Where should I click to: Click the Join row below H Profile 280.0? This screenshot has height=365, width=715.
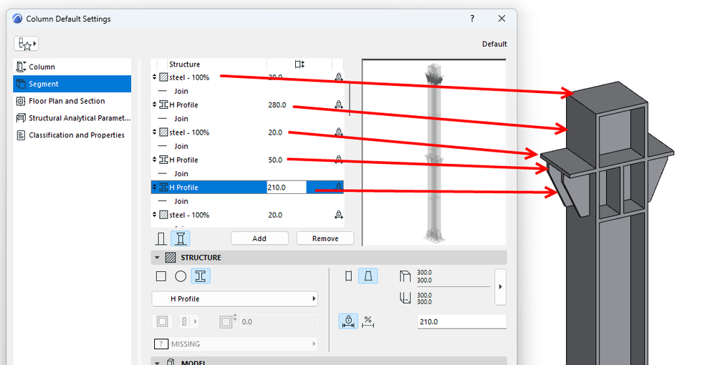pos(247,119)
